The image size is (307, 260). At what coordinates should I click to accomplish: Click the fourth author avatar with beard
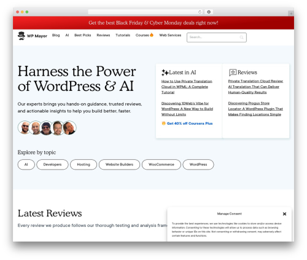pos(58,128)
